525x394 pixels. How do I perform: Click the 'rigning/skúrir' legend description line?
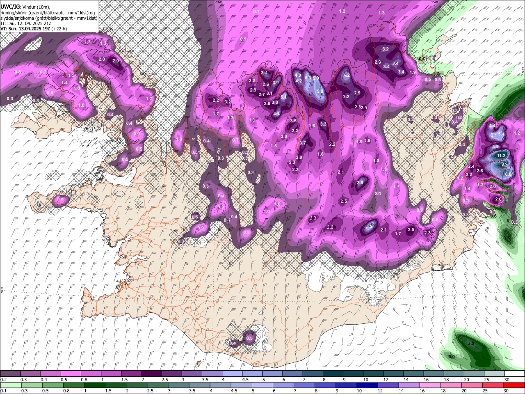pos(48,13)
